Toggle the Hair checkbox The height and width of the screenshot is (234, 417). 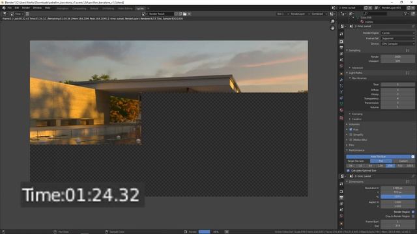coord(351,129)
